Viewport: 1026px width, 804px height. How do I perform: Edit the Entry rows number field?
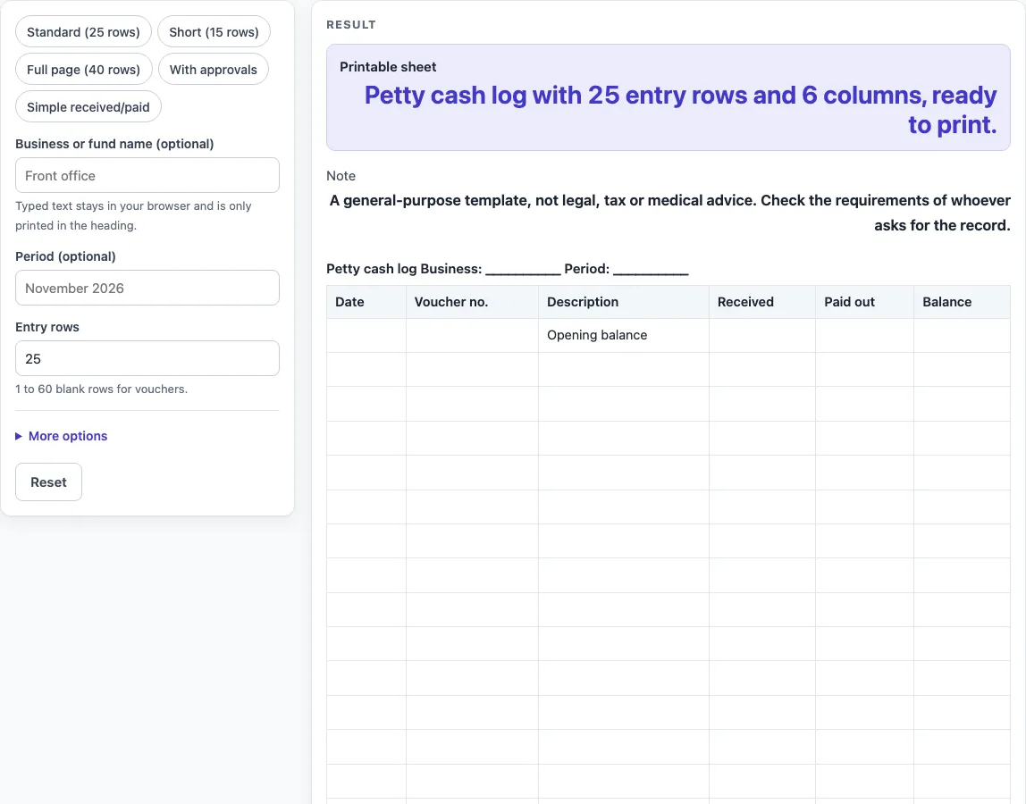[147, 358]
